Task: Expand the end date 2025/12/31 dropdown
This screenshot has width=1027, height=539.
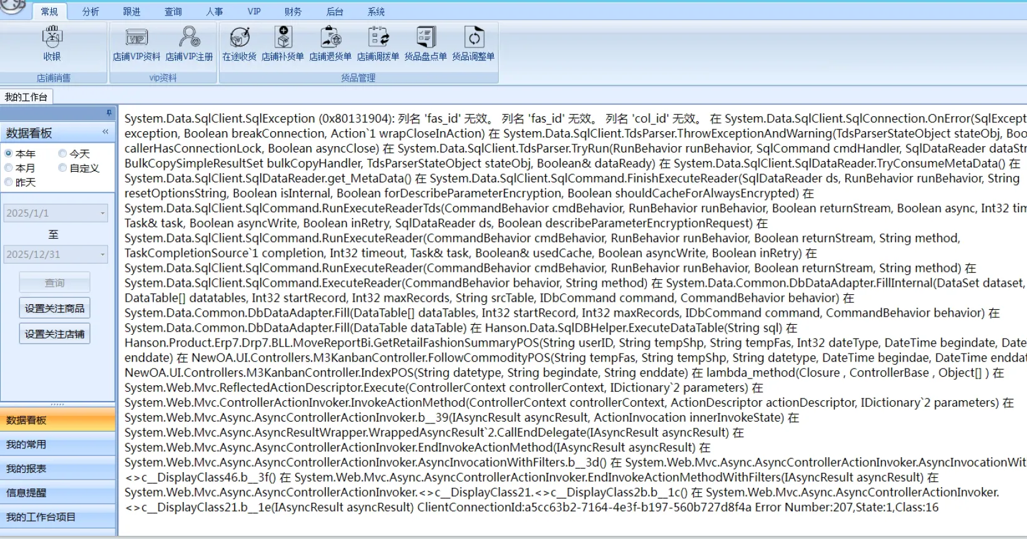Action: (x=102, y=255)
